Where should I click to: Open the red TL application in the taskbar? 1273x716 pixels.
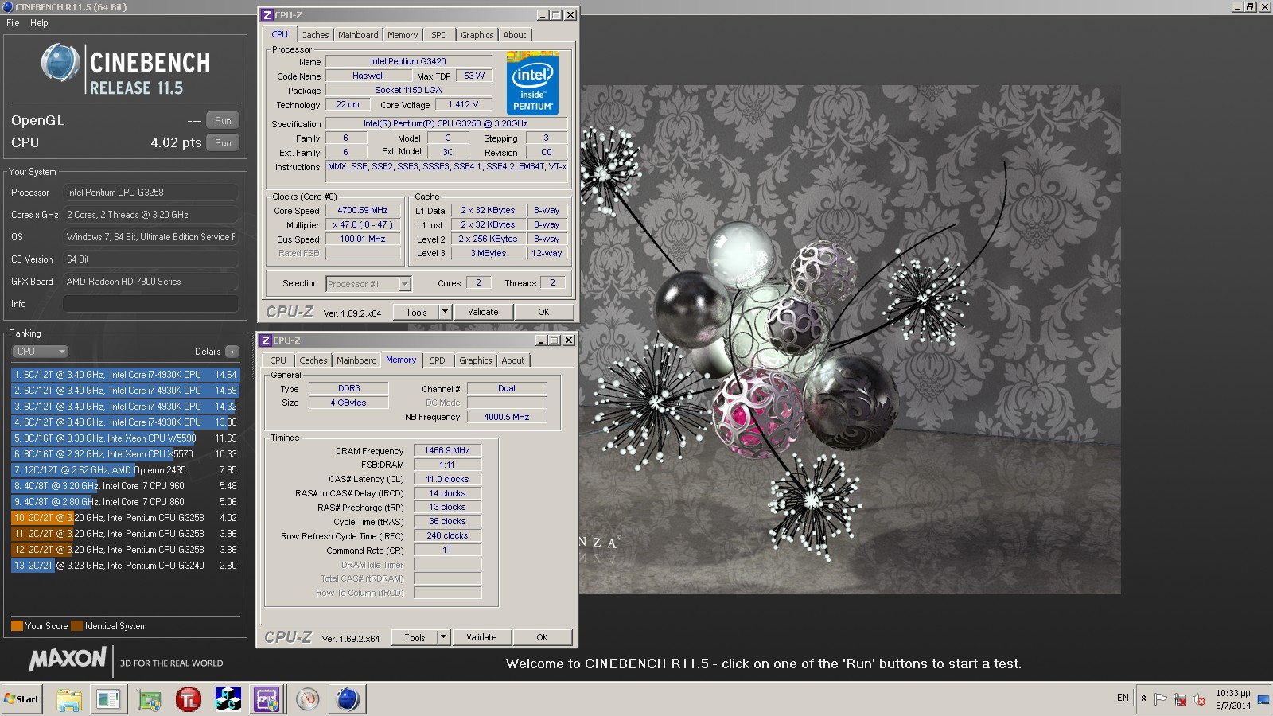(x=189, y=699)
